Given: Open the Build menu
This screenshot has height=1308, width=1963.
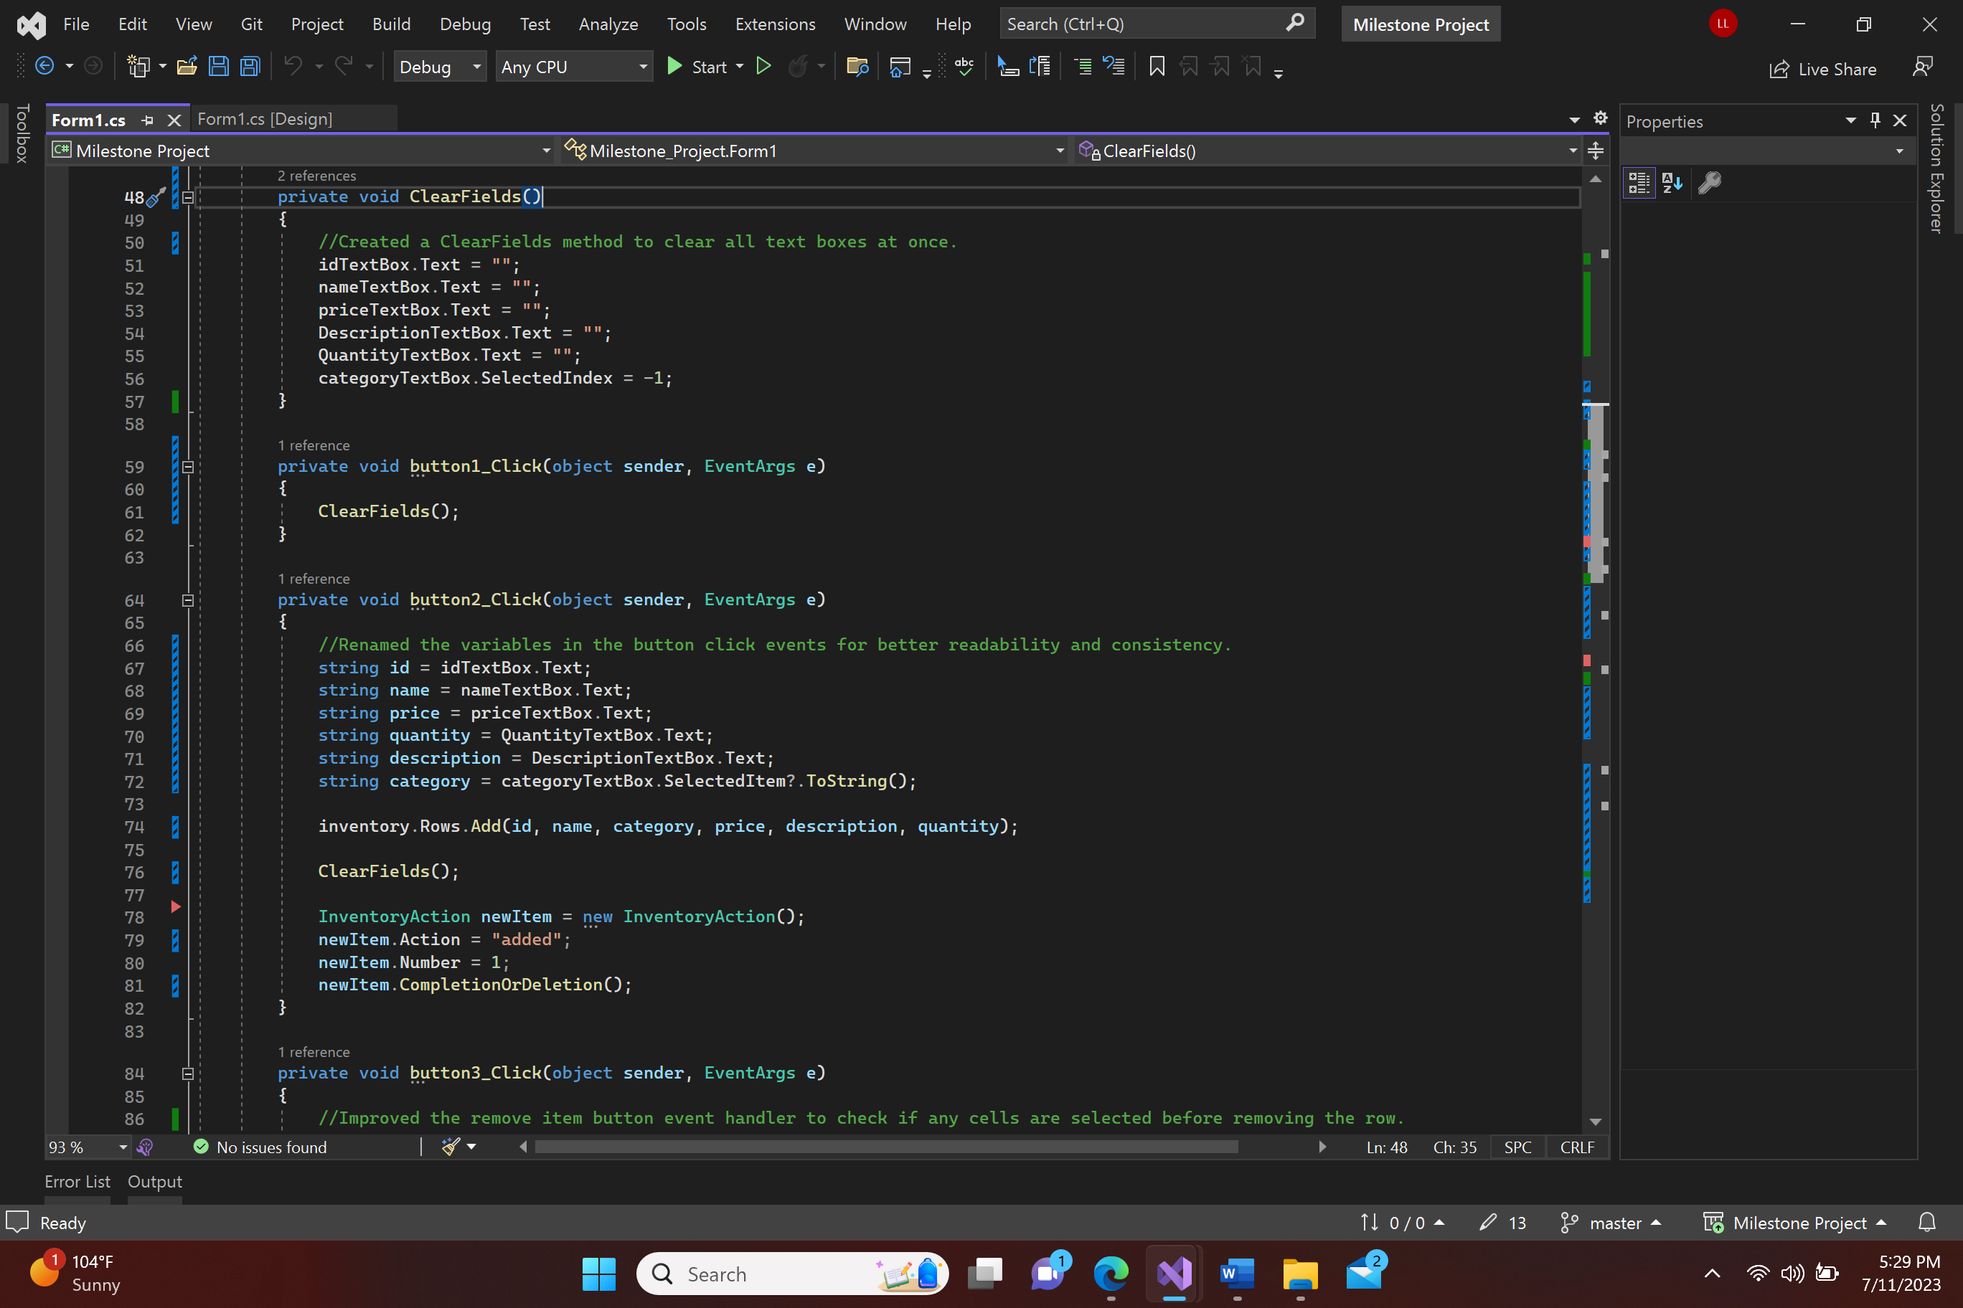Looking at the screenshot, I should click(392, 24).
